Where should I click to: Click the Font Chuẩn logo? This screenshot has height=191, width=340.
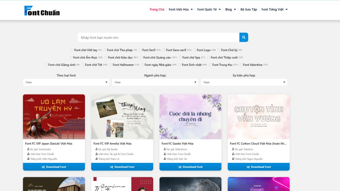pyautogui.click(x=42, y=10)
